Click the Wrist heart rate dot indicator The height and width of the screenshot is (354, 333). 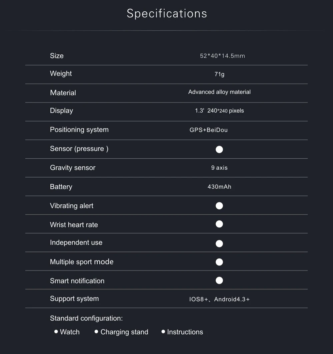(x=219, y=224)
